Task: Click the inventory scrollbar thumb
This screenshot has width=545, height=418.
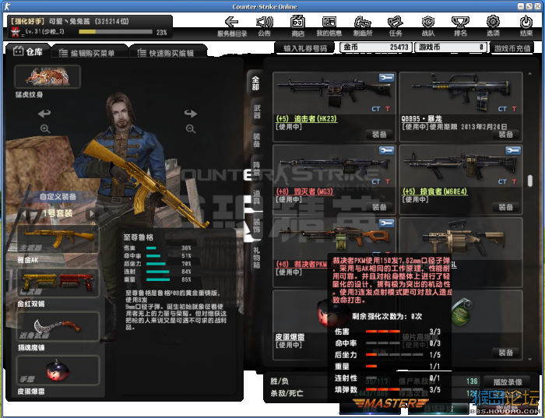Action: 529,181
